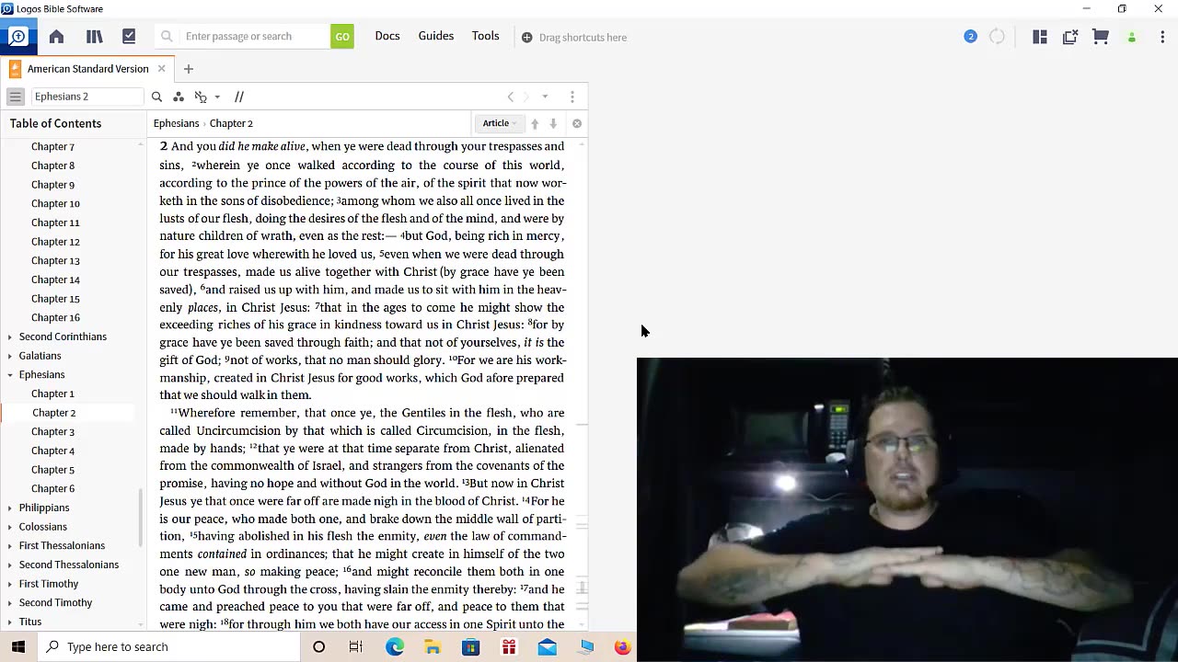Expand Philippians in contents
1178x662 pixels.
pos(10,508)
